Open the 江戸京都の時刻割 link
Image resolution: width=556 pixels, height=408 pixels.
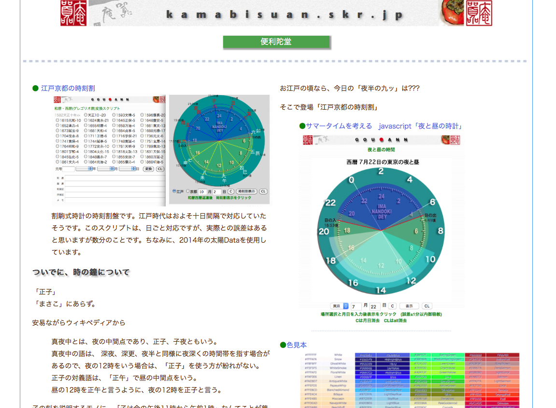[x=68, y=88]
